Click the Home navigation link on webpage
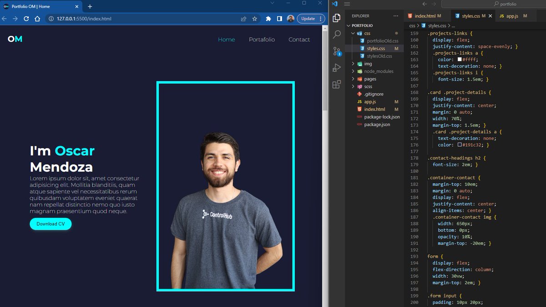Image resolution: width=546 pixels, height=307 pixels. coord(227,40)
